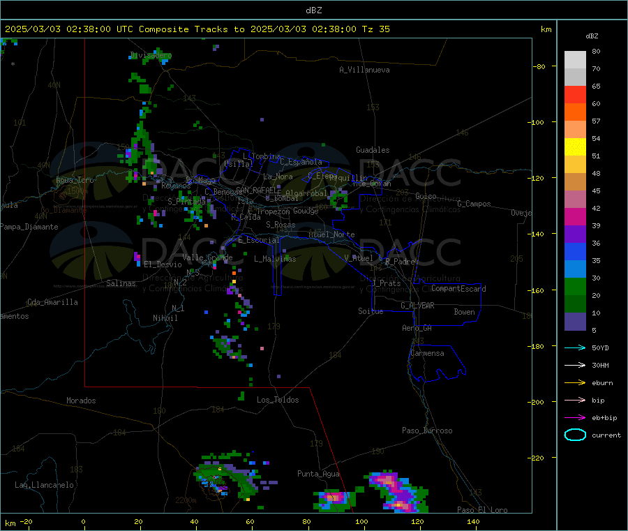
Task: Click the Cda_Amarilla map label
Action: click(52, 302)
